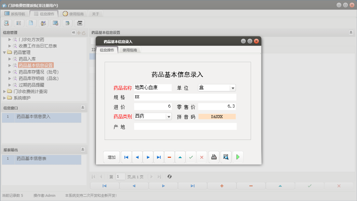Click the first-record navigation arrow in dialog

pyautogui.click(x=126, y=157)
